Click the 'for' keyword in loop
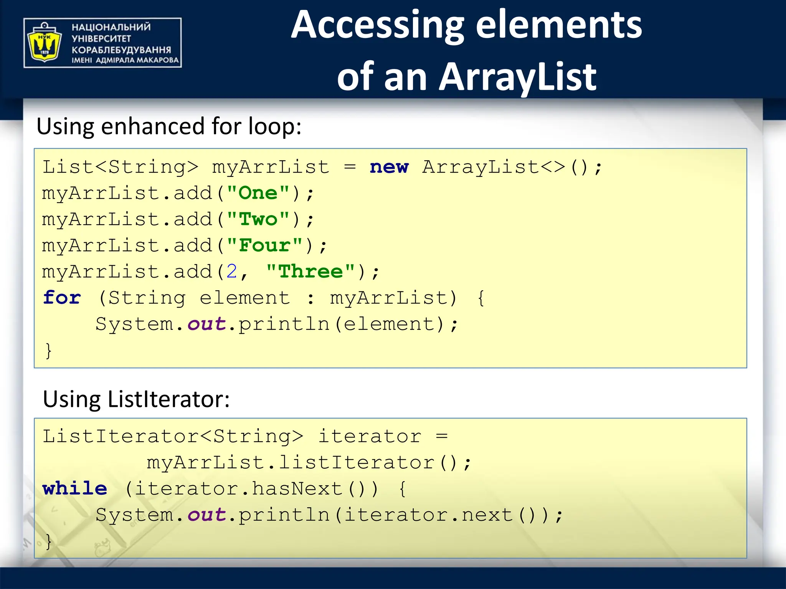This screenshot has height=589, width=786. click(x=62, y=298)
